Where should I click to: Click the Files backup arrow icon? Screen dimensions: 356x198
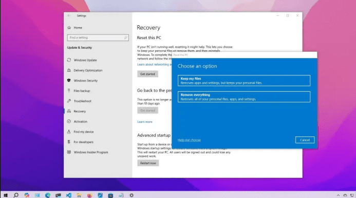tap(69, 91)
